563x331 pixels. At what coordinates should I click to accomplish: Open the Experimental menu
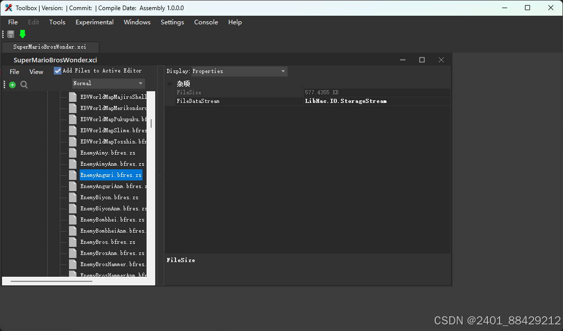94,22
